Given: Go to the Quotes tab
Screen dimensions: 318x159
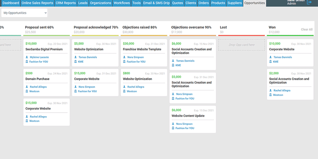Looking at the screenshot, I should 177,3.
